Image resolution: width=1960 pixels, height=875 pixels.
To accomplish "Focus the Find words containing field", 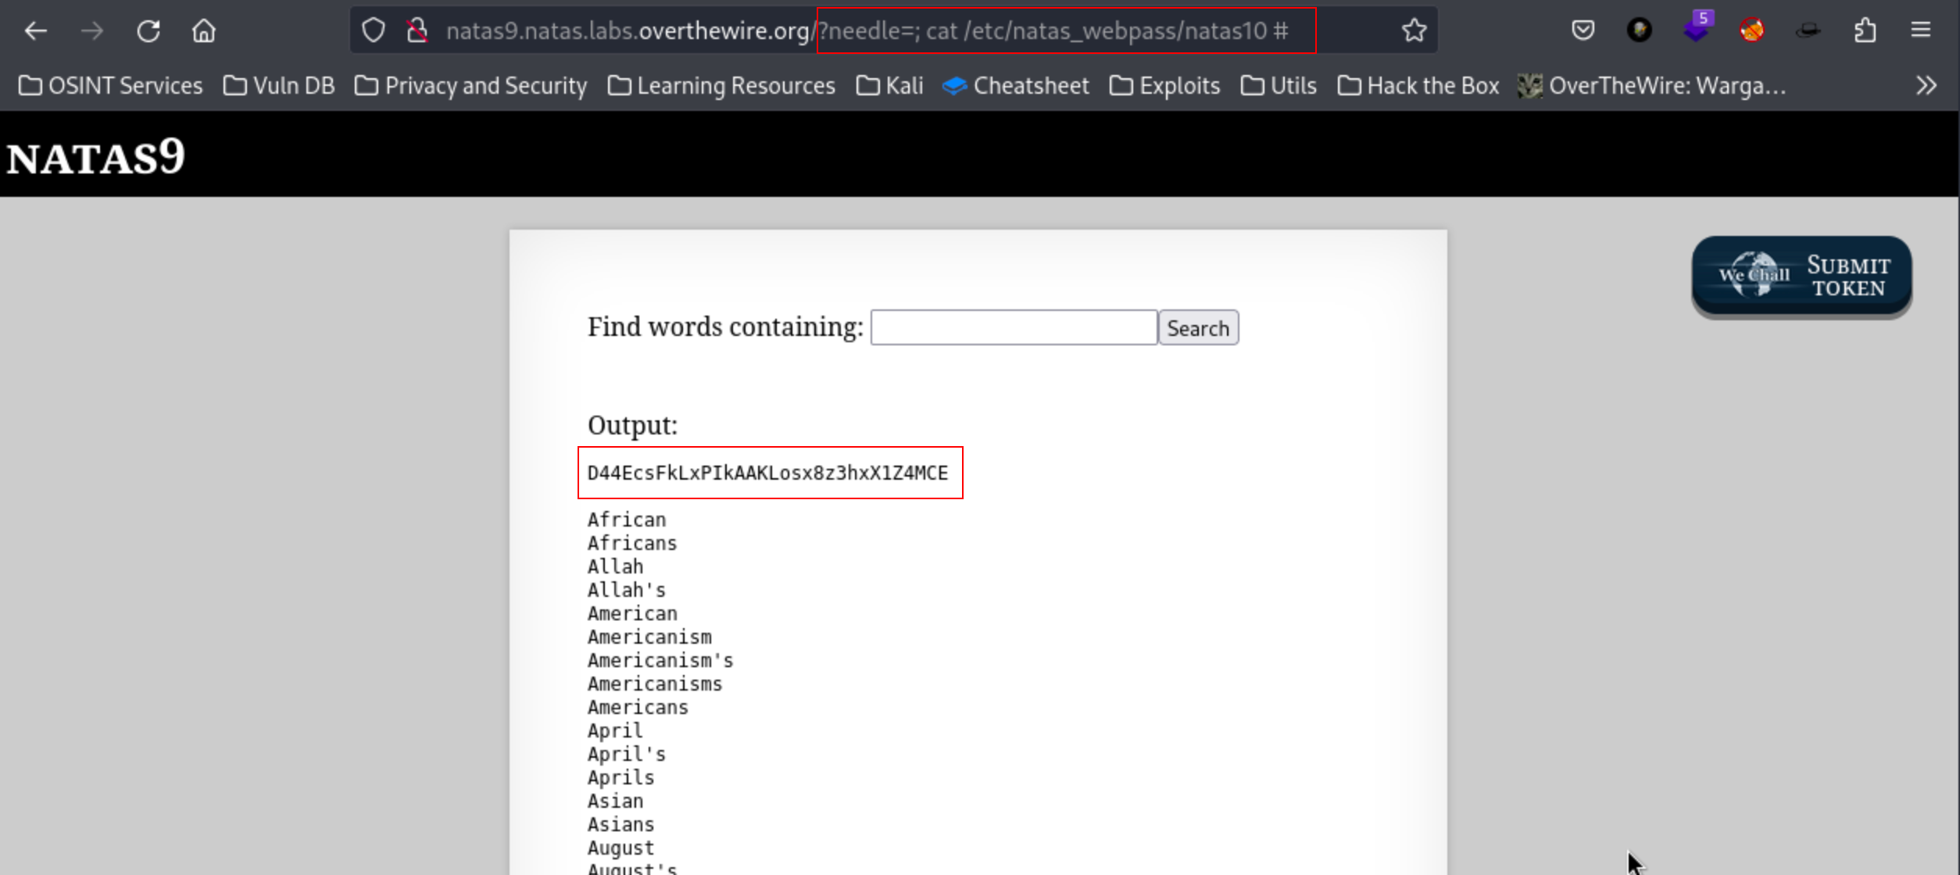I will point(1014,327).
